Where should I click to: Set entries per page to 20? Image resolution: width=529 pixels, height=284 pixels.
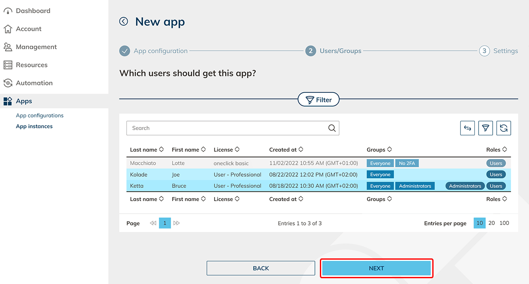(x=491, y=223)
